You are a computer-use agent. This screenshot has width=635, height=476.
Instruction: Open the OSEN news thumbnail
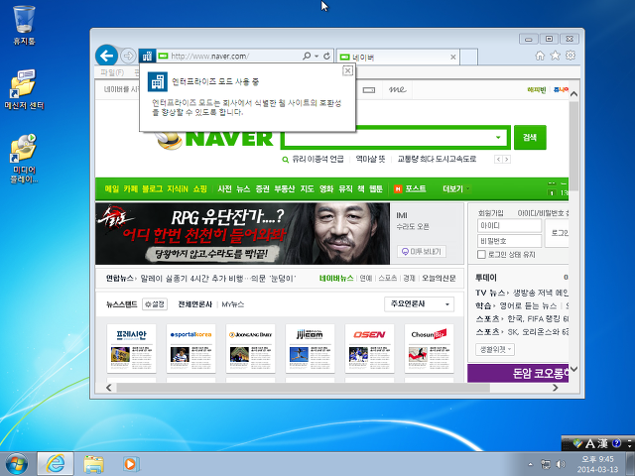click(369, 348)
